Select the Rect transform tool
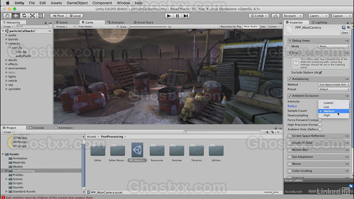The height and width of the screenshot is (199, 354). point(41,16)
